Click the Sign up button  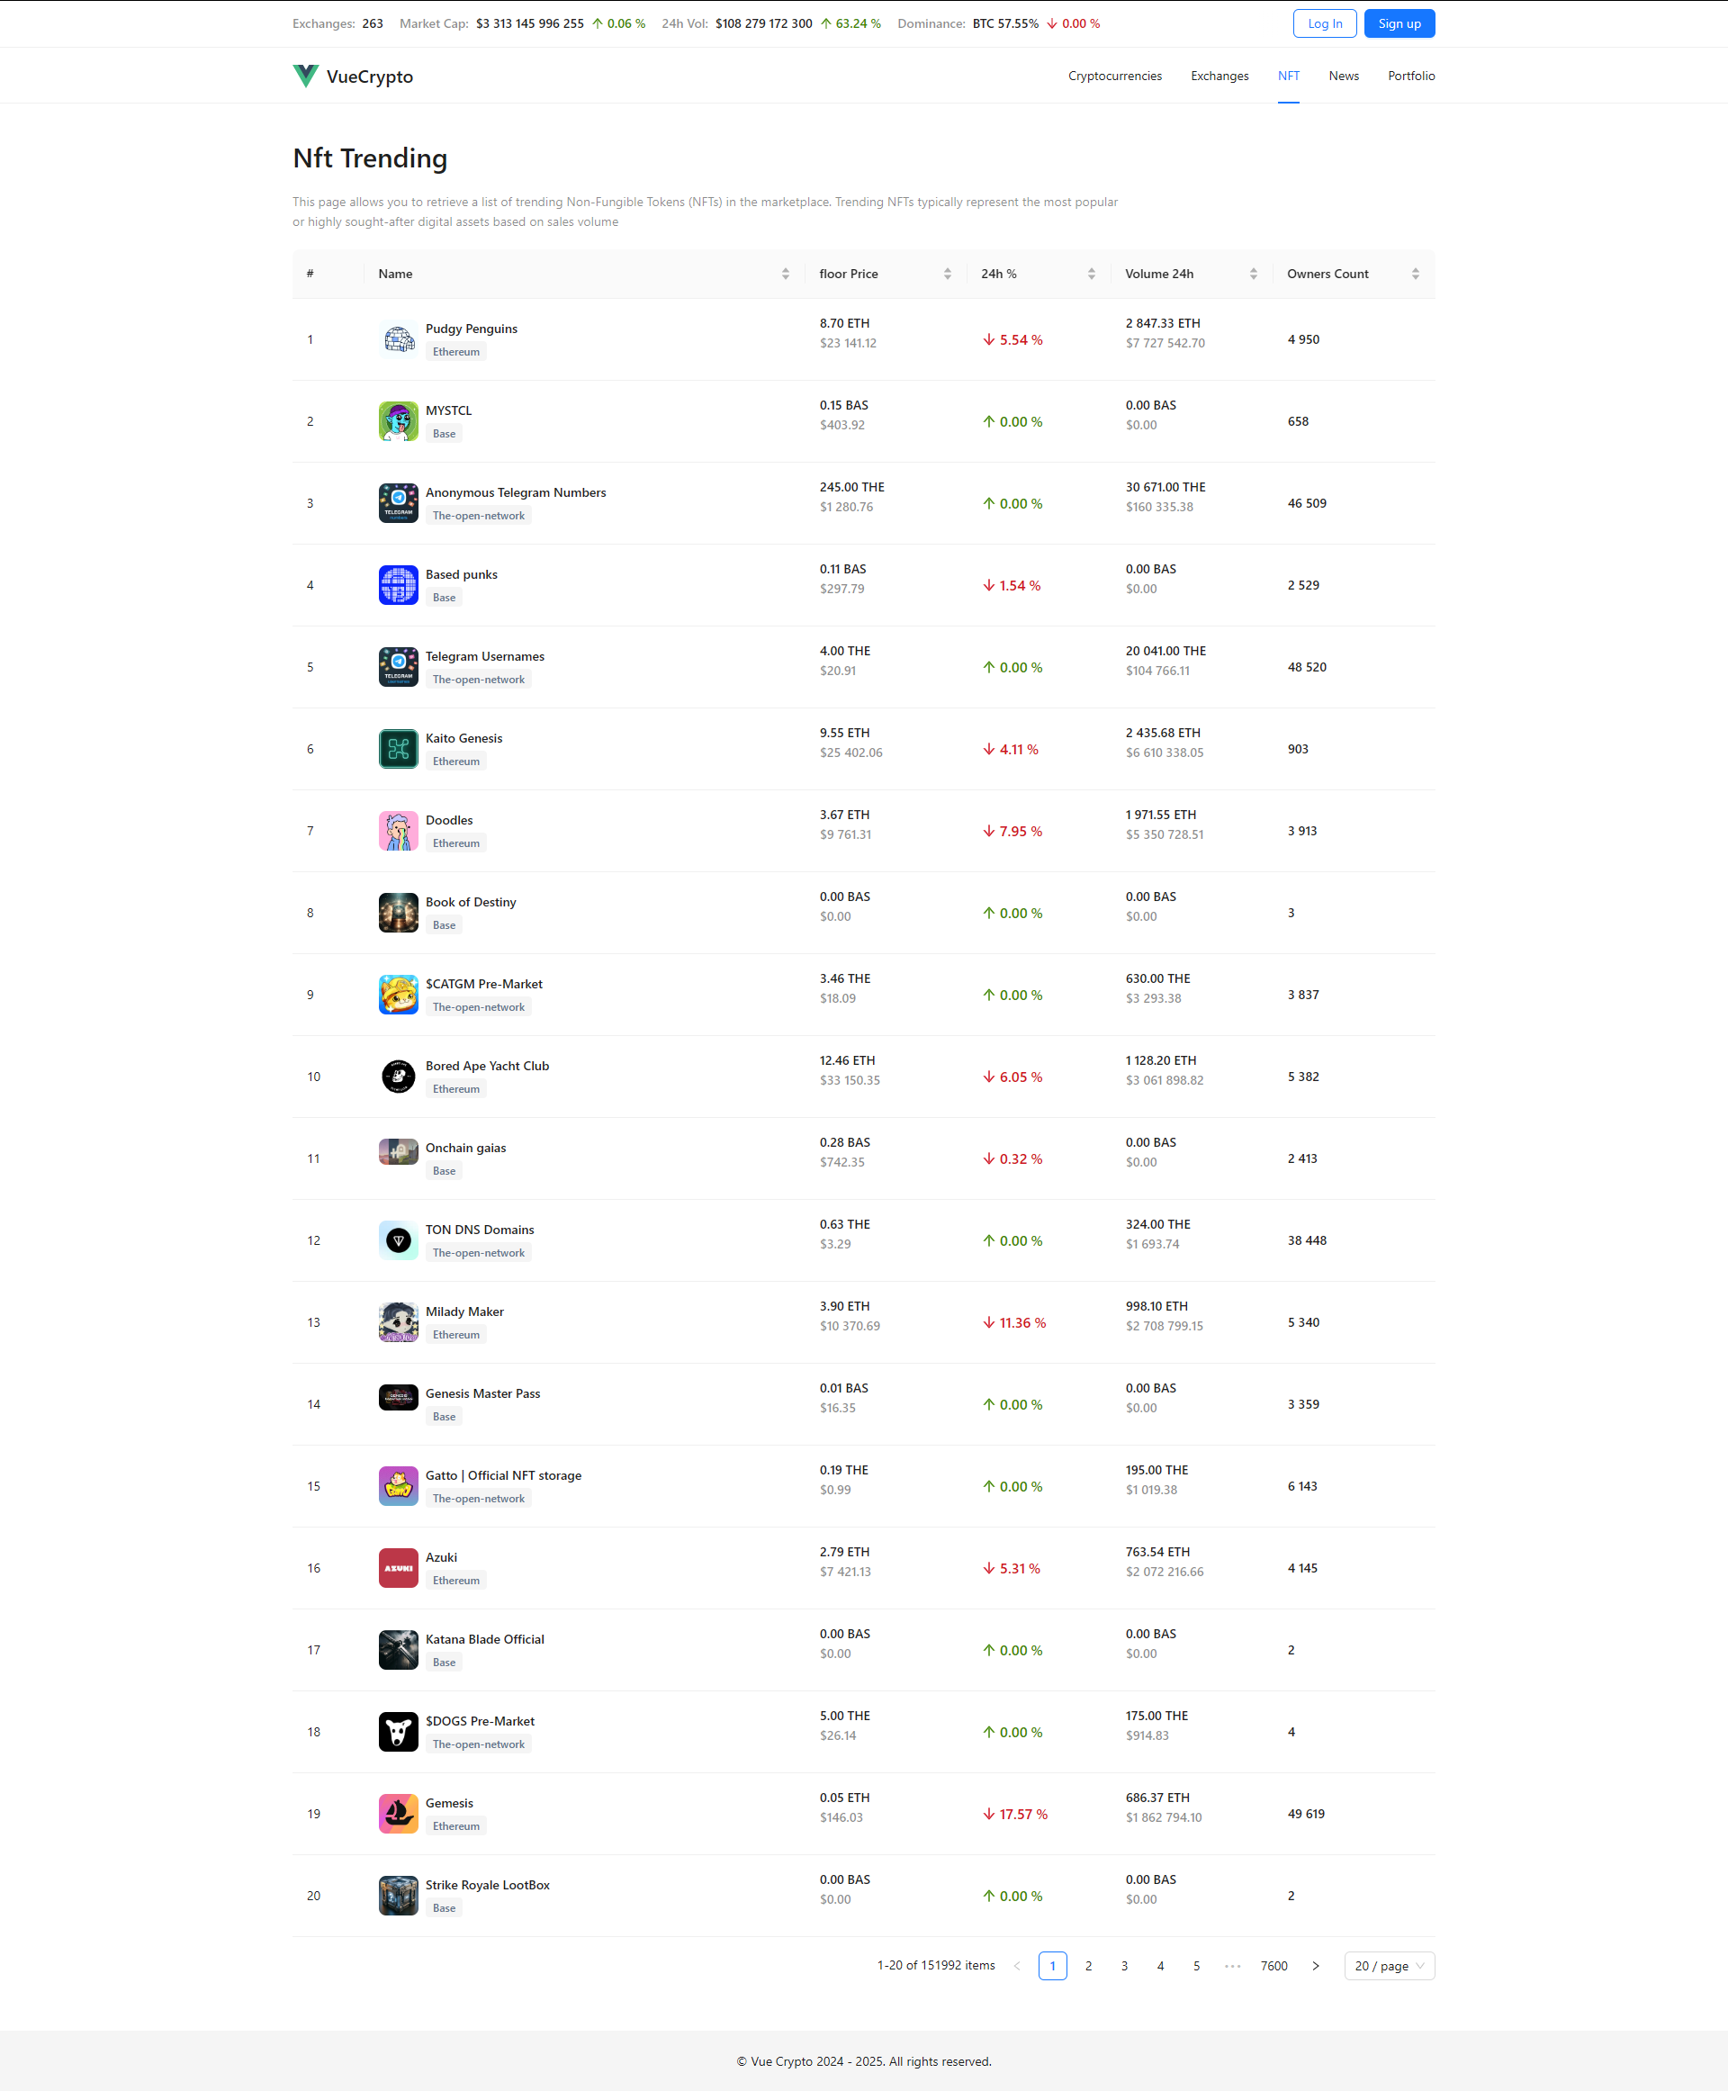1399,24
